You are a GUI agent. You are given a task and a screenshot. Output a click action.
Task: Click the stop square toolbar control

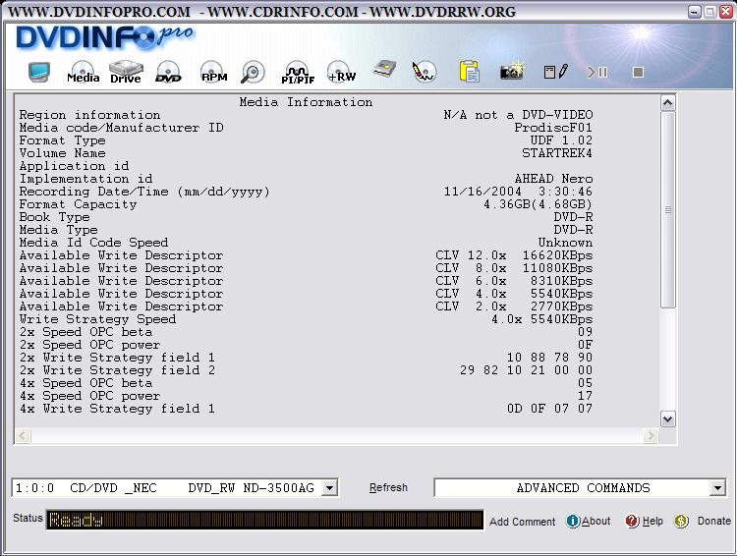pos(638,72)
